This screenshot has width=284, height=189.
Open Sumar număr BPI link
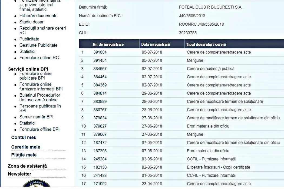pyautogui.click(x=36, y=117)
